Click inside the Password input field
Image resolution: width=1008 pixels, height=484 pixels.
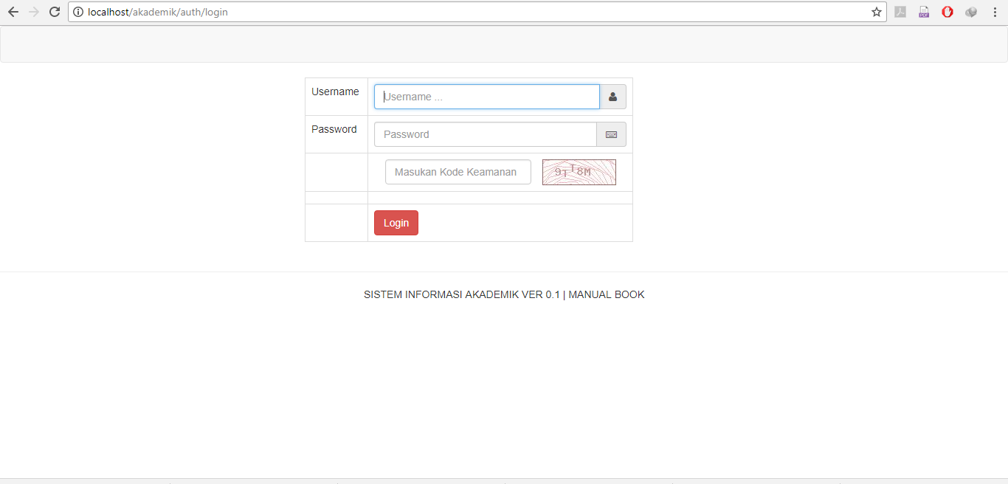pos(485,134)
